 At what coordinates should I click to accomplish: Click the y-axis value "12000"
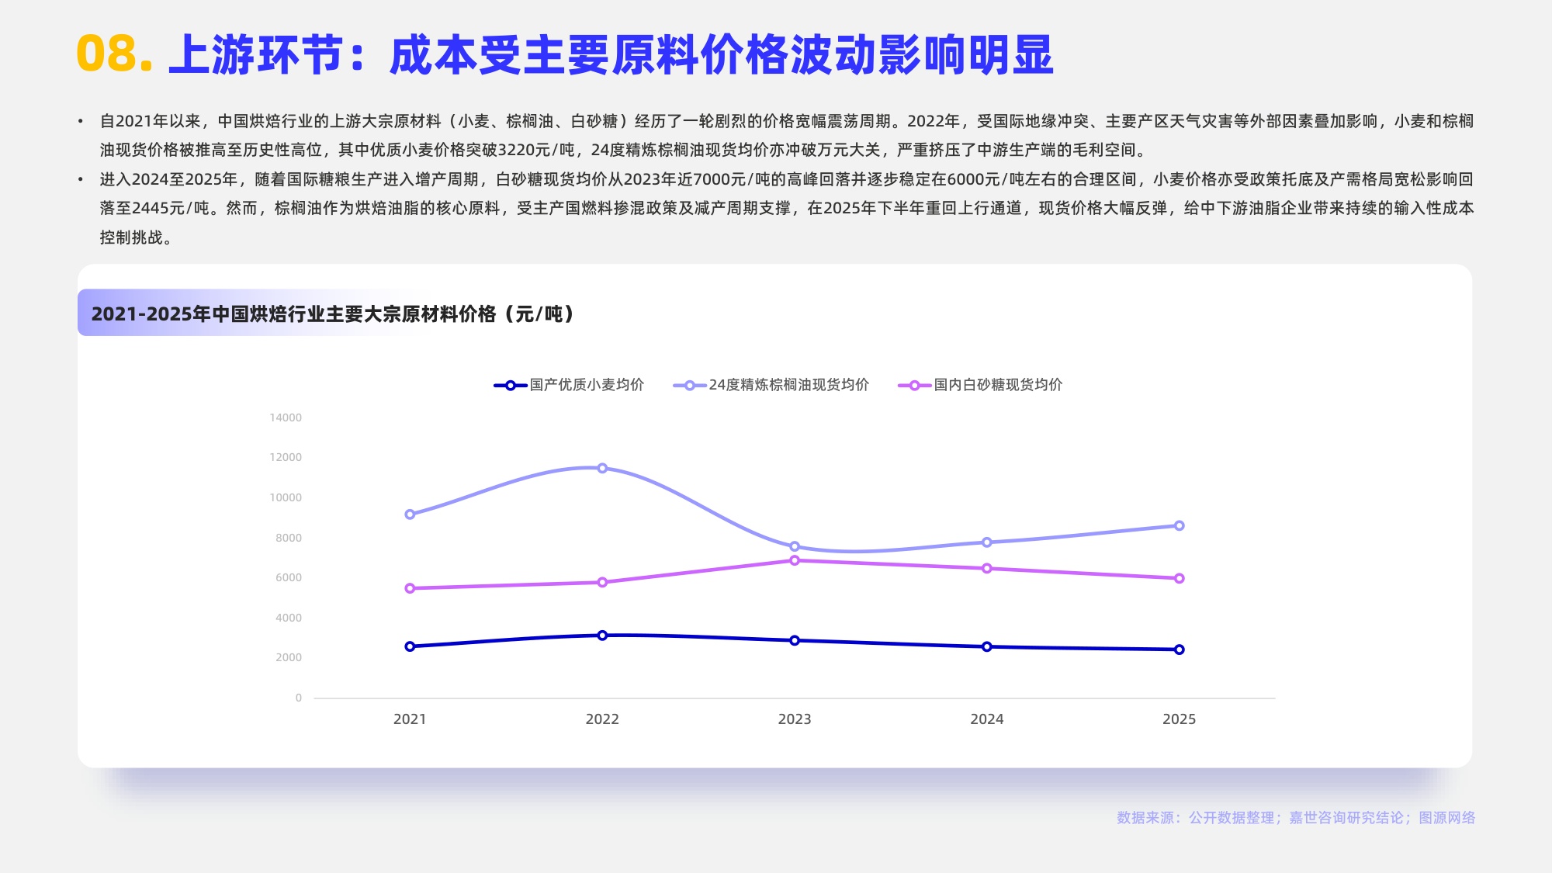click(x=286, y=458)
